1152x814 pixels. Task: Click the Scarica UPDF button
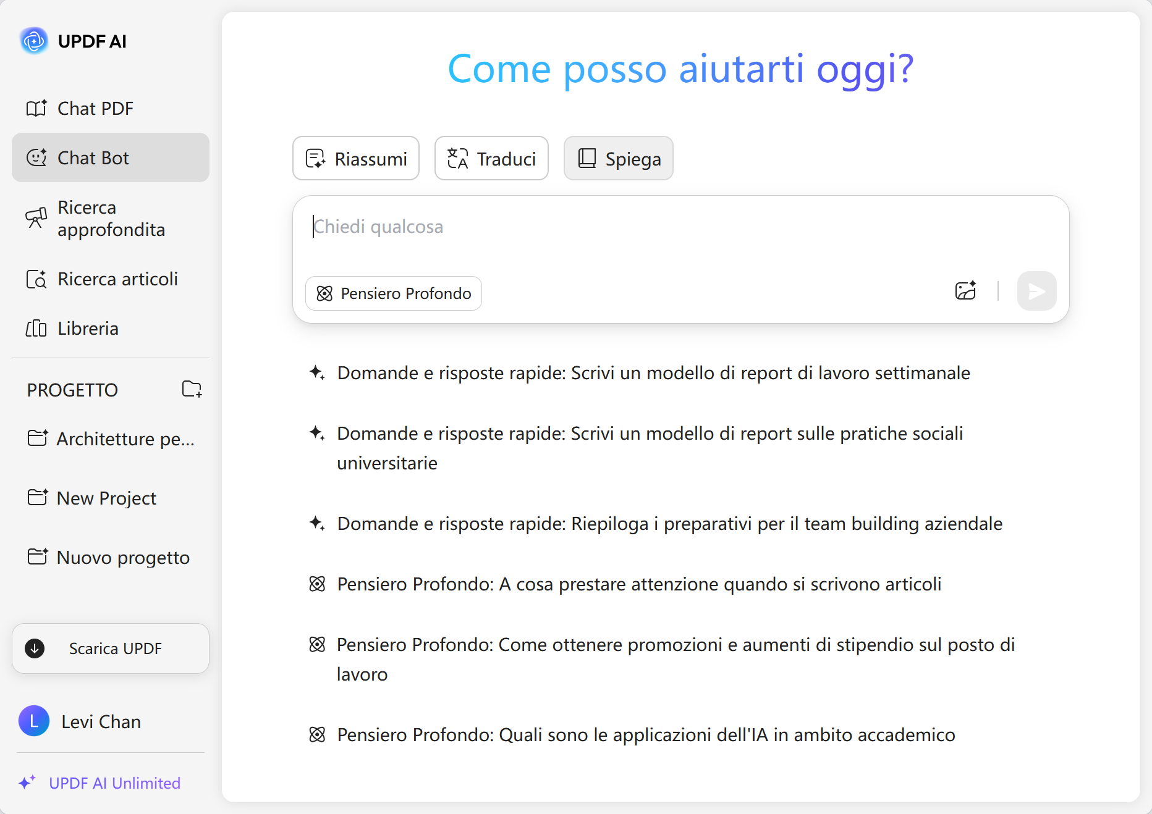point(111,648)
